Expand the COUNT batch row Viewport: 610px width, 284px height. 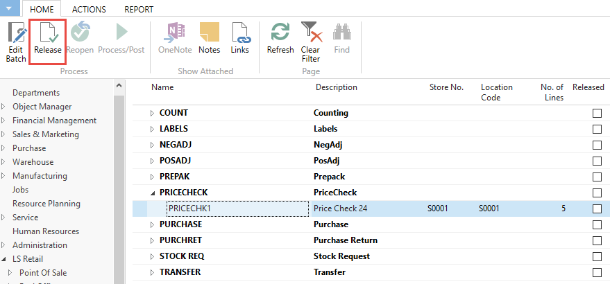point(153,113)
